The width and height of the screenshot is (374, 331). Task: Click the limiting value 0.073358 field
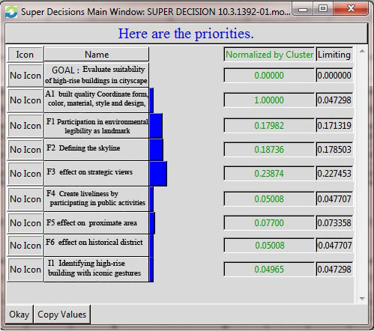point(334,222)
